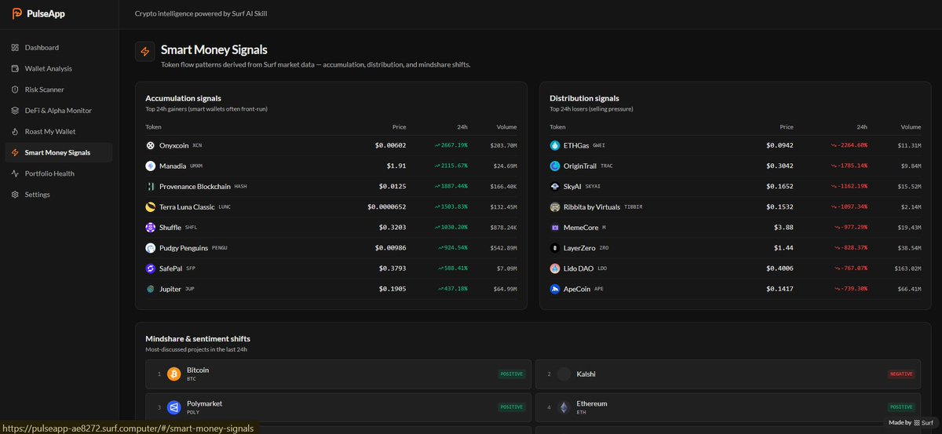Click the ETHGas token icon
Screen dimensions: 942x434
click(555, 145)
